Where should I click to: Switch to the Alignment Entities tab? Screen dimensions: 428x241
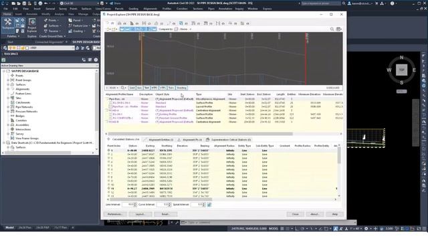point(158,140)
